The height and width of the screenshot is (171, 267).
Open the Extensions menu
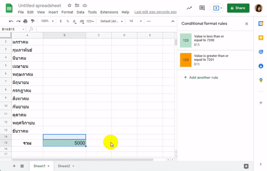(109, 12)
